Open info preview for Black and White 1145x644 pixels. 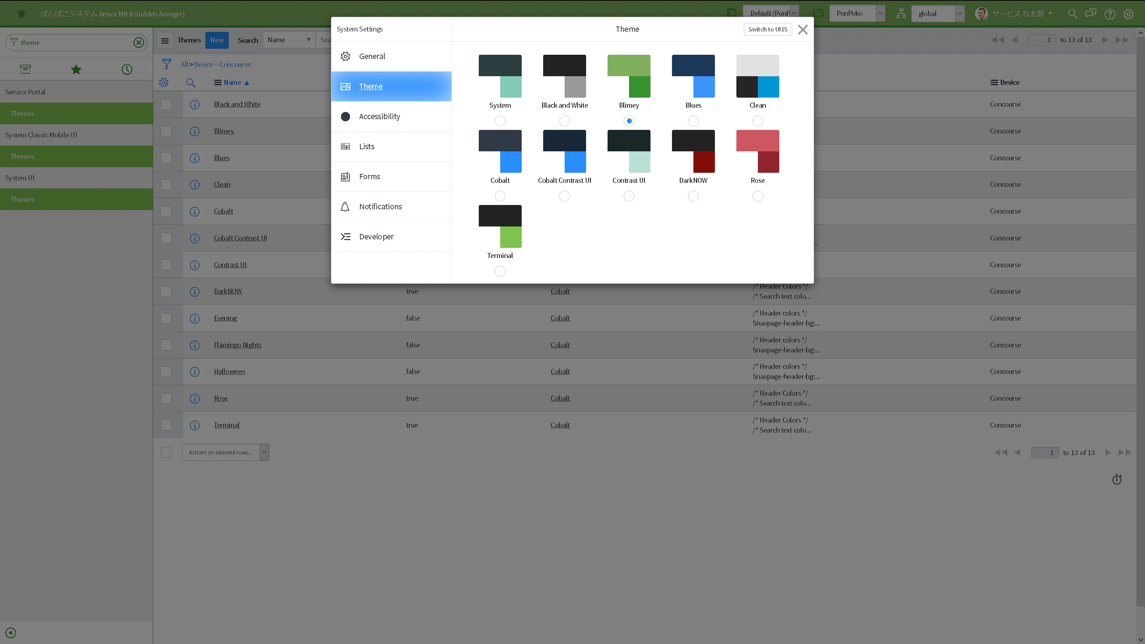click(x=195, y=104)
